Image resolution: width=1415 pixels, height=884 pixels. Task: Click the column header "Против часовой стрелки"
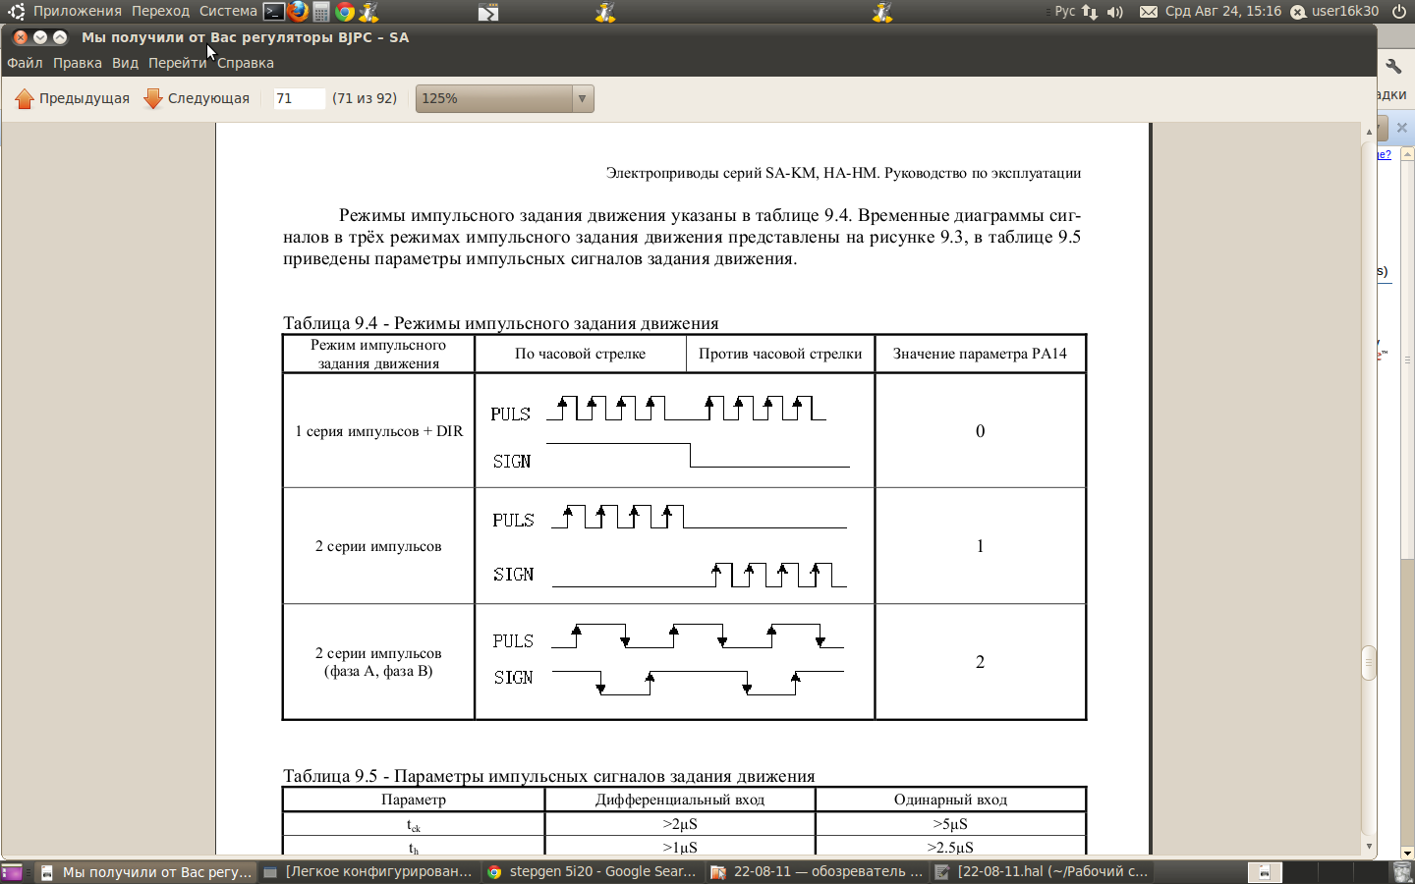[780, 354]
